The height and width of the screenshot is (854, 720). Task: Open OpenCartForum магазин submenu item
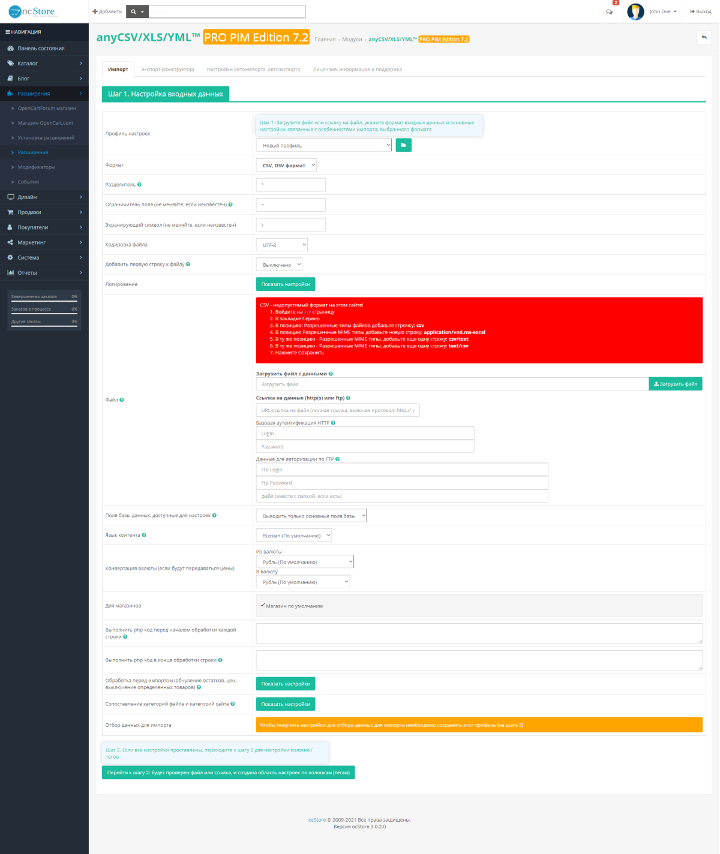(47, 109)
